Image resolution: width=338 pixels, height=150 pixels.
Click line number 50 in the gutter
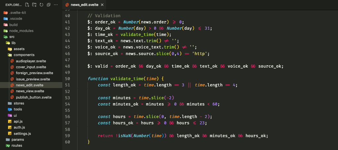[67, 79]
